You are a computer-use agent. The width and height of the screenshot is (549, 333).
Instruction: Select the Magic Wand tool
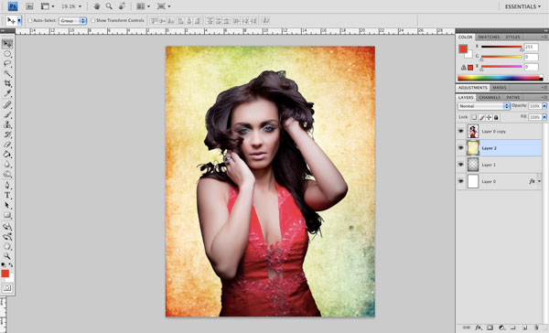click(7, 73)
